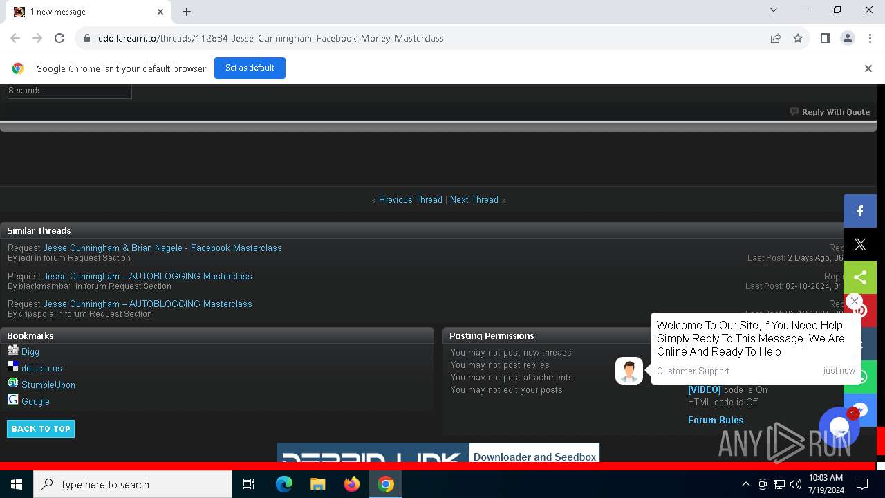Go to the Previous Thread
The width and height of the screenshot is (885, 498).
tap(410, 199)
